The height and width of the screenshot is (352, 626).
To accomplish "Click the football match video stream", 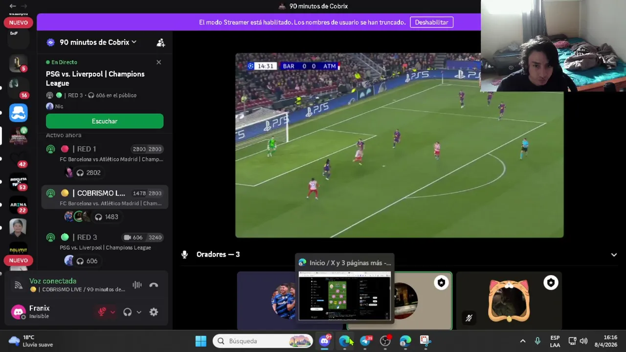I will coord(399,145).
